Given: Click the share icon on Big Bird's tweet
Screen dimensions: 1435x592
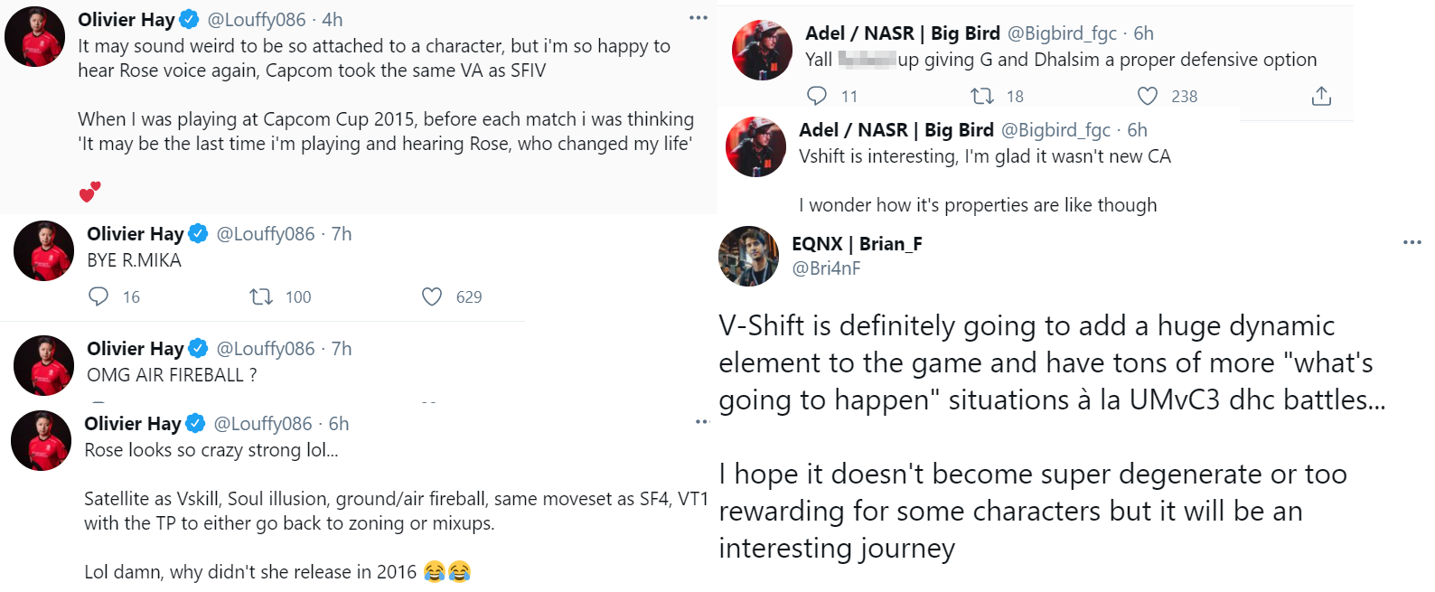Looking at the screenshot, I should click(x=1321, y=95).
